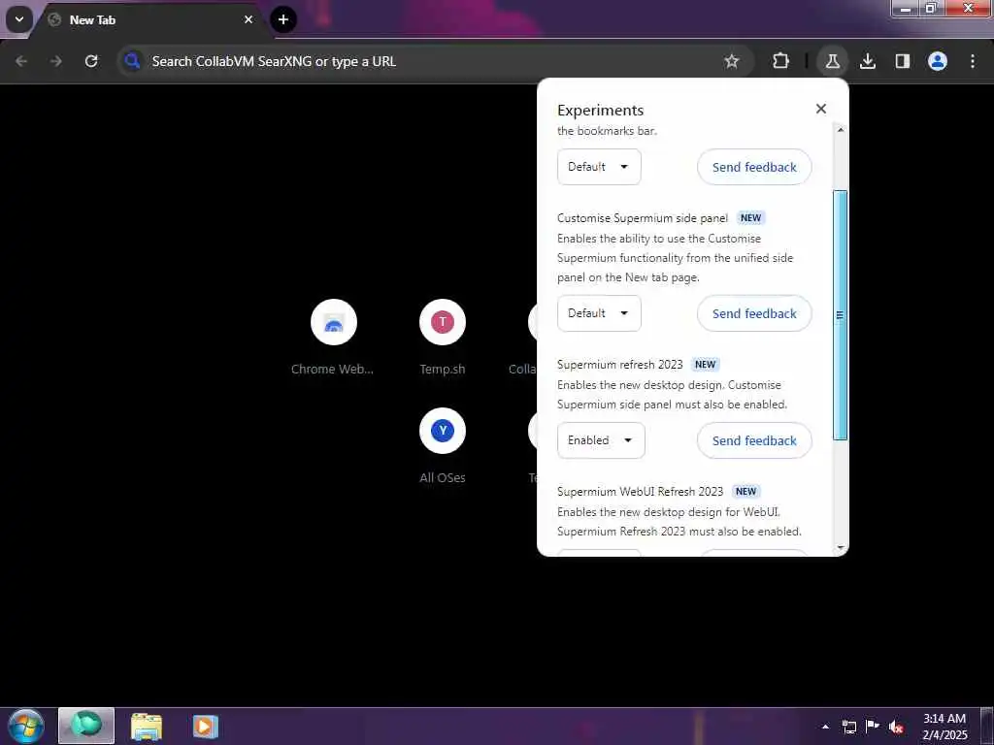
Task: Click the network tray icon
Action: click(848, 727)
